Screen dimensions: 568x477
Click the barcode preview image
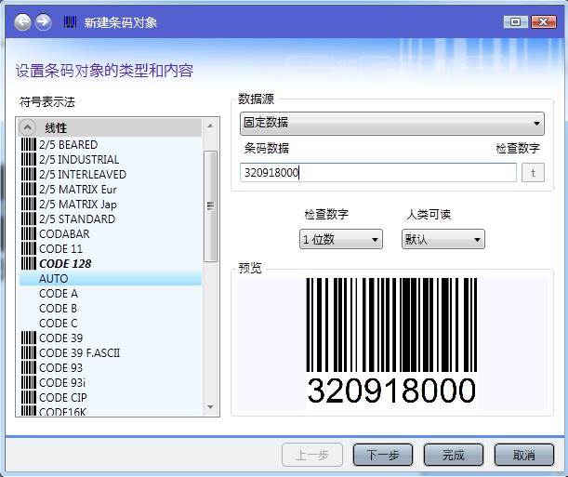391,342
